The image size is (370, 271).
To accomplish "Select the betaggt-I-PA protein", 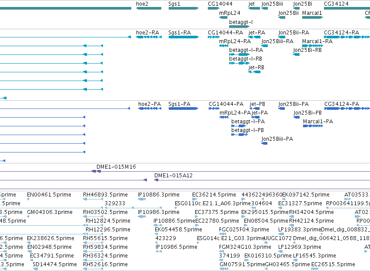I will click(239, 126).
